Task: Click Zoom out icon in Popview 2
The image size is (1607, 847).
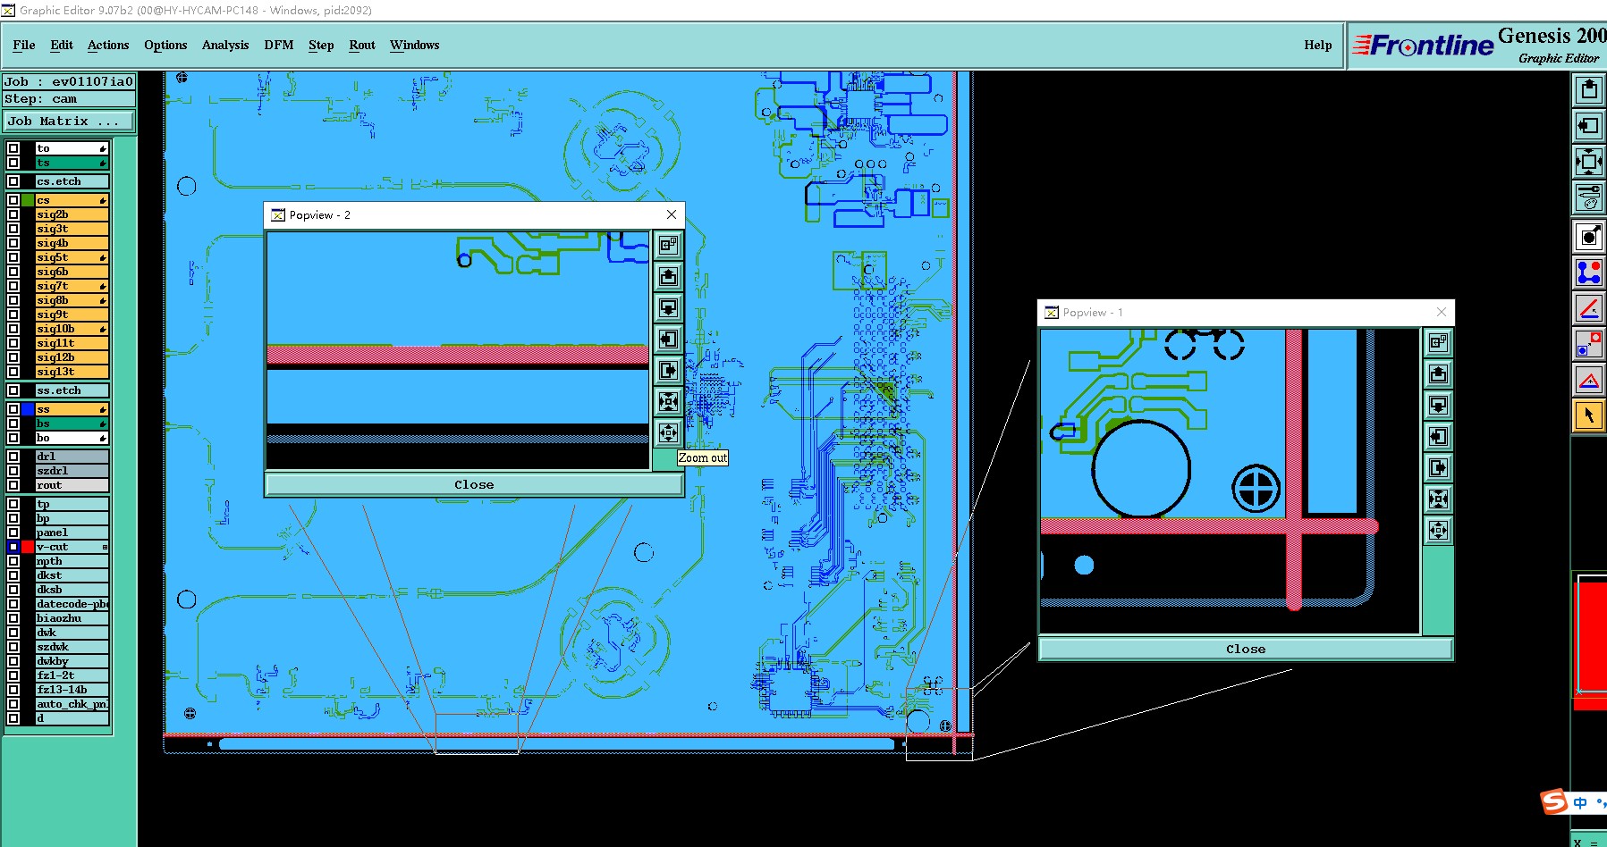Action: tap(668, 433)
